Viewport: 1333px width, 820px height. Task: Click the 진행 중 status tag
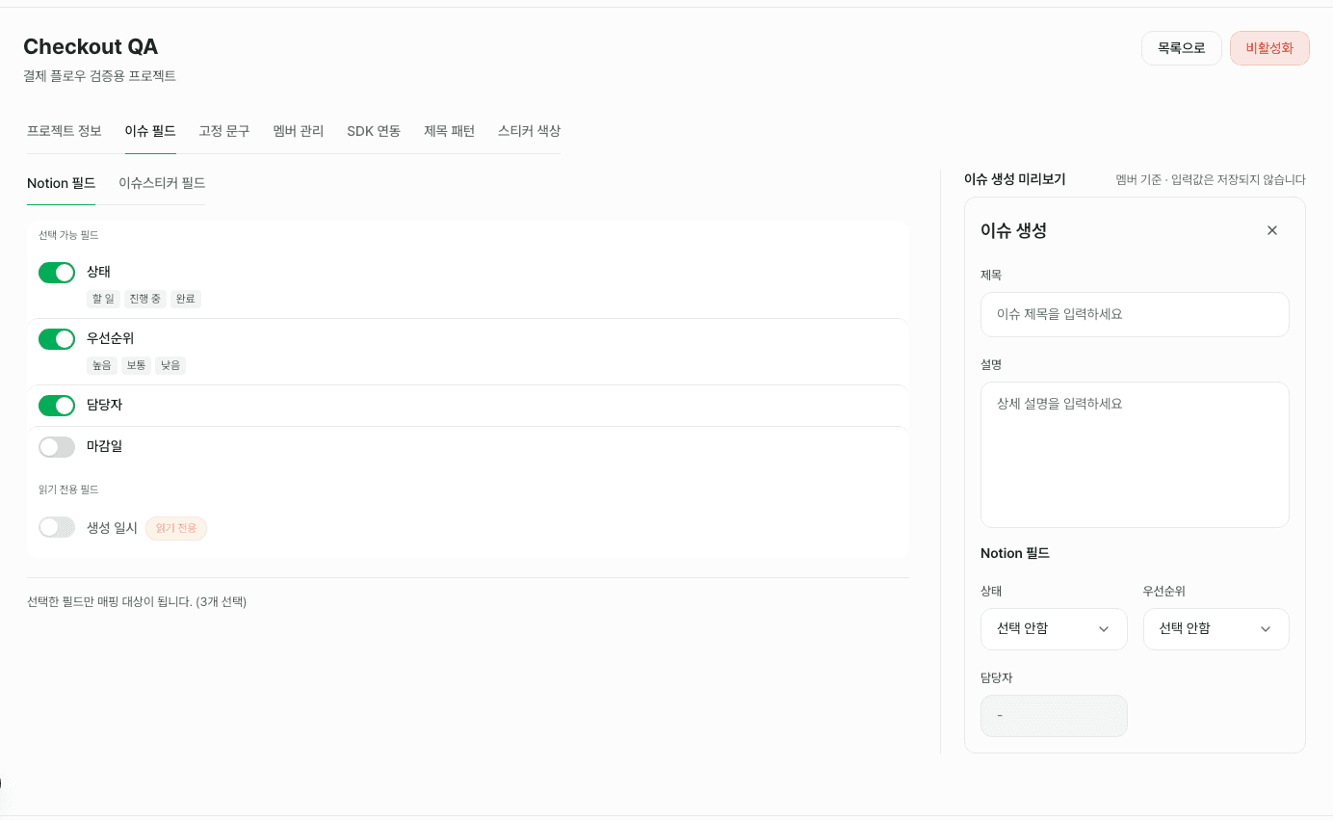(x=145, y=299)
